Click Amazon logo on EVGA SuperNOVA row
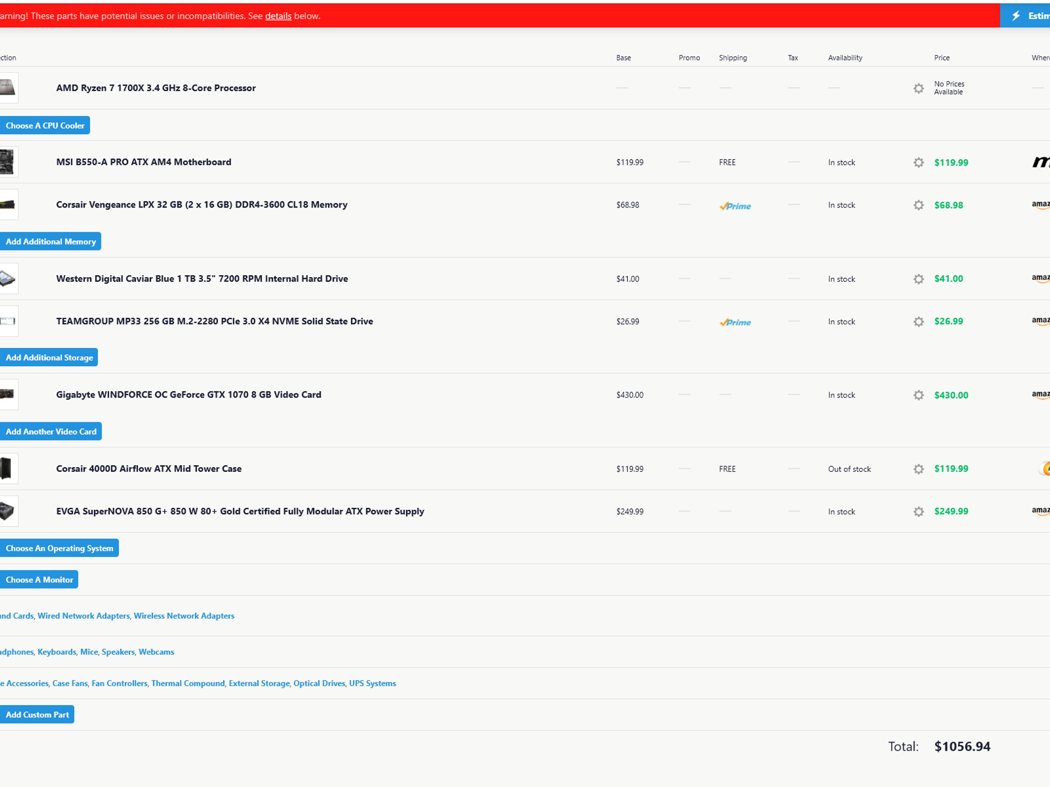 point(1041,511)
